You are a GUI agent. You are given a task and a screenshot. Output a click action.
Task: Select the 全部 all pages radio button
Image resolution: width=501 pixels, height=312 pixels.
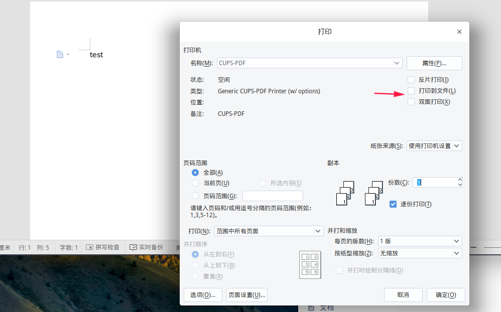[x=195, y=173]
